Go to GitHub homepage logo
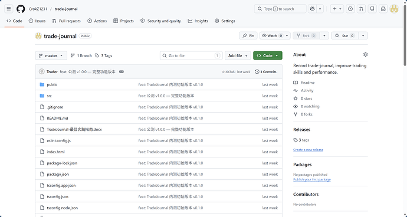The width and height of the screenshot is (407, 217). tap(21, 9)
